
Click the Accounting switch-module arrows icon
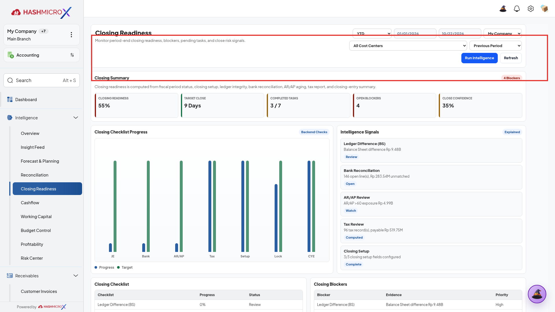(72, 55)
